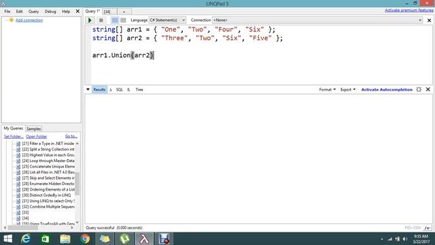Show the Tree output tab
The height and width of the screenshot is (245, 435).
tap(139, 89)
